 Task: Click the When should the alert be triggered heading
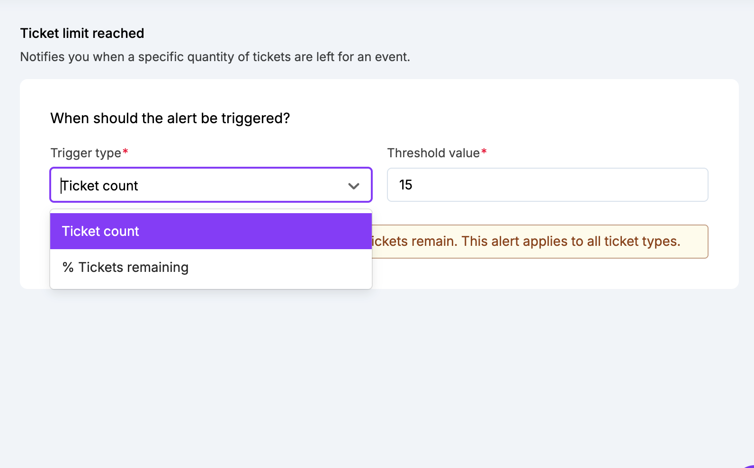coord(170,118)
